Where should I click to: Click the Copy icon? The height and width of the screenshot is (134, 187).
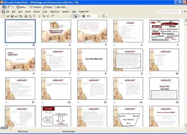(x=44, y=16)
